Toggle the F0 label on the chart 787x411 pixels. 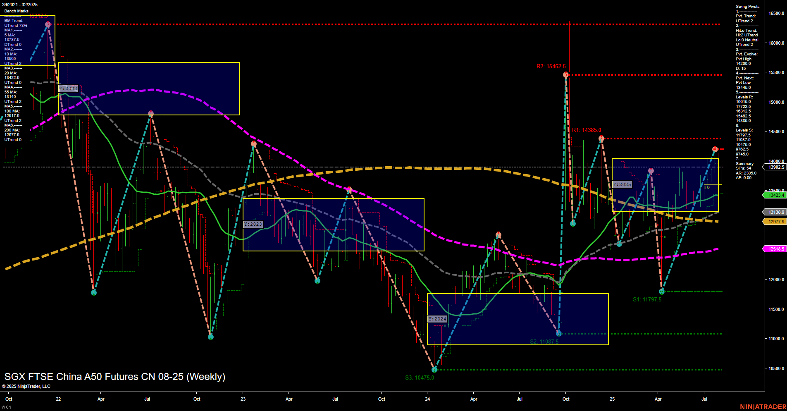click(x=707, y=186)
